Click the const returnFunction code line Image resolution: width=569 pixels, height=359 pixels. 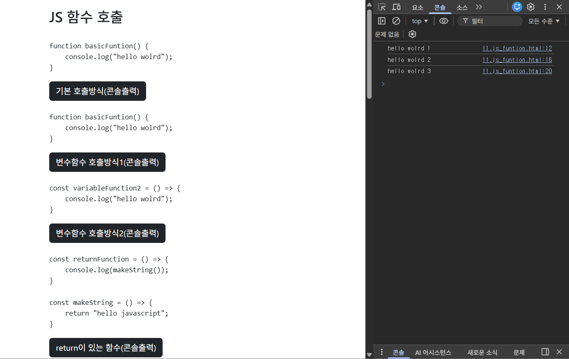[109, 259]
